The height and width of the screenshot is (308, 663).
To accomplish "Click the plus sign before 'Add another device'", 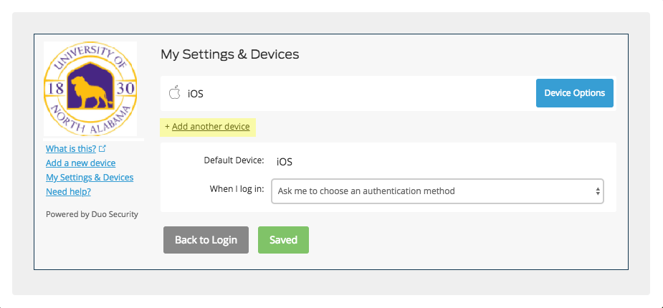I will tap(168, 127).
